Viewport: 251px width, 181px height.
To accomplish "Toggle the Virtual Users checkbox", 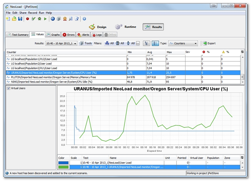I will 9,88.
